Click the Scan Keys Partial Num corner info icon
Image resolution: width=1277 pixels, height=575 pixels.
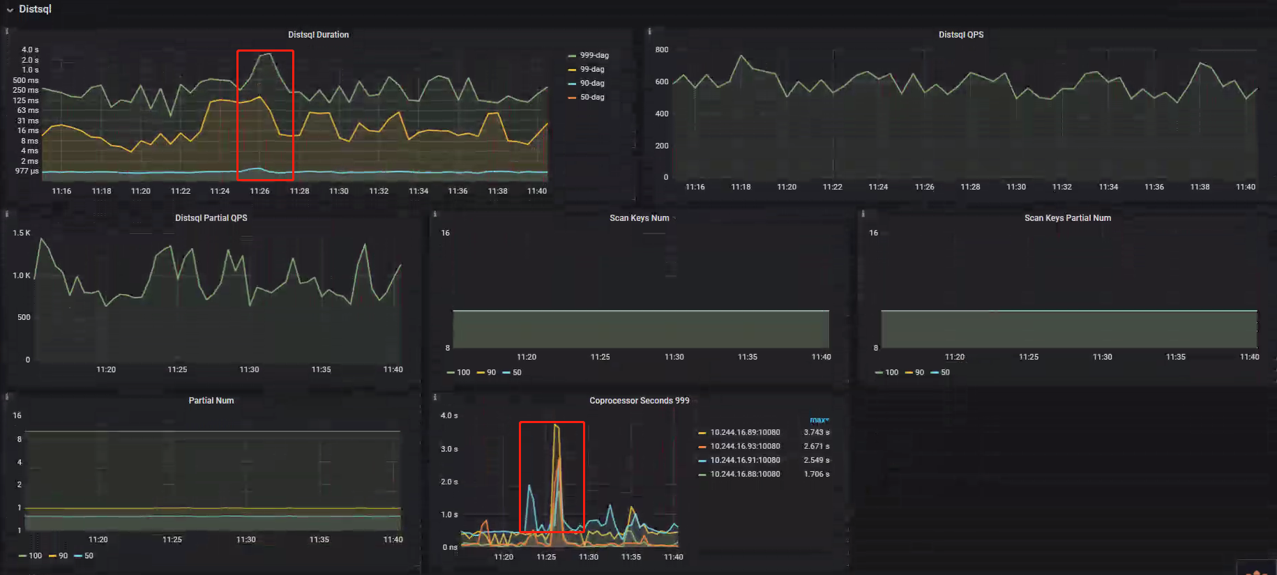[x=863, y=214]
